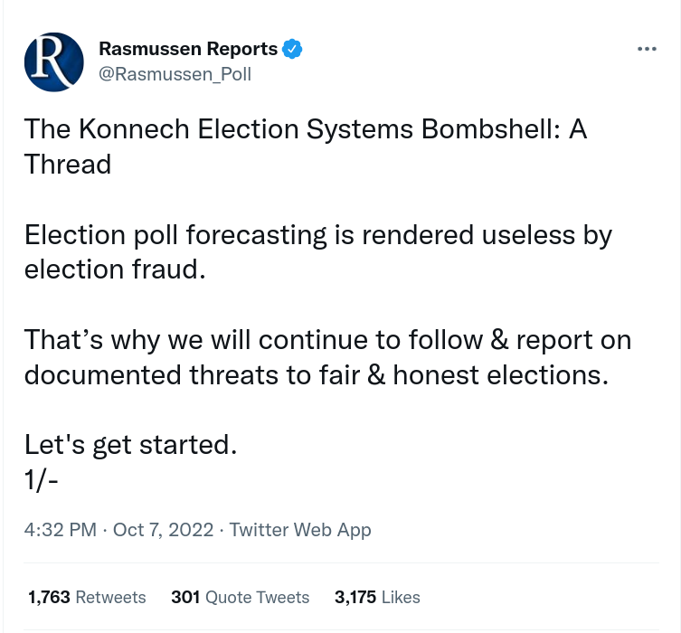Click the @Rasmussen_Poll handle
This screenshot has width=681, height=633.
(x=175, y=74)
